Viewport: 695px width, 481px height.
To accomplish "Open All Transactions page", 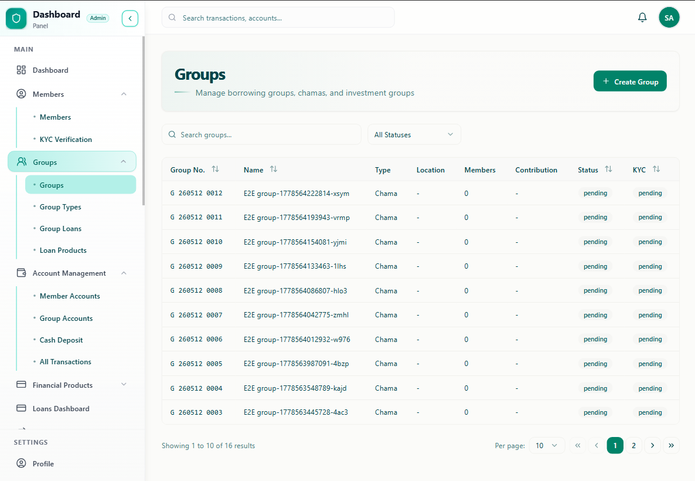I will click(65, 362).
